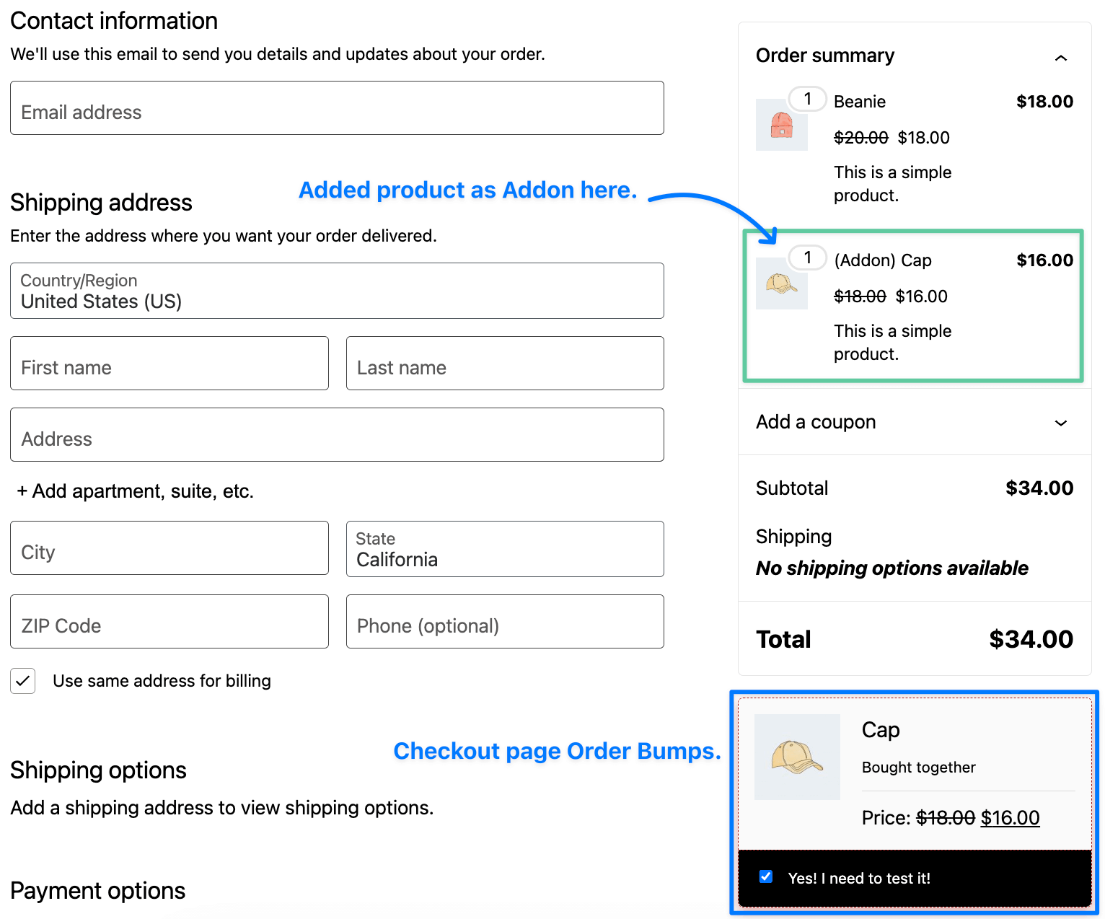The height and width of the screenshot is (919, 1105).
Task: Click the '(Addon) Cap' item name
Action: pos(883,260)
